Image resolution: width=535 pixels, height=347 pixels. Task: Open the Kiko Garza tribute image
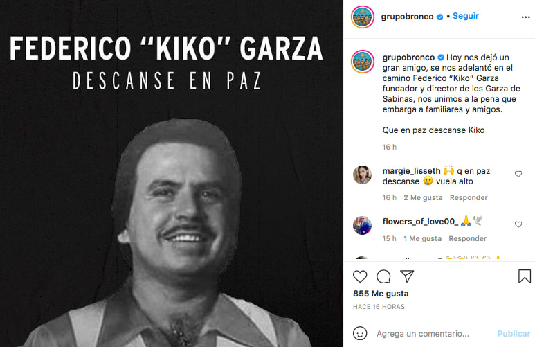tap(171, 173)
